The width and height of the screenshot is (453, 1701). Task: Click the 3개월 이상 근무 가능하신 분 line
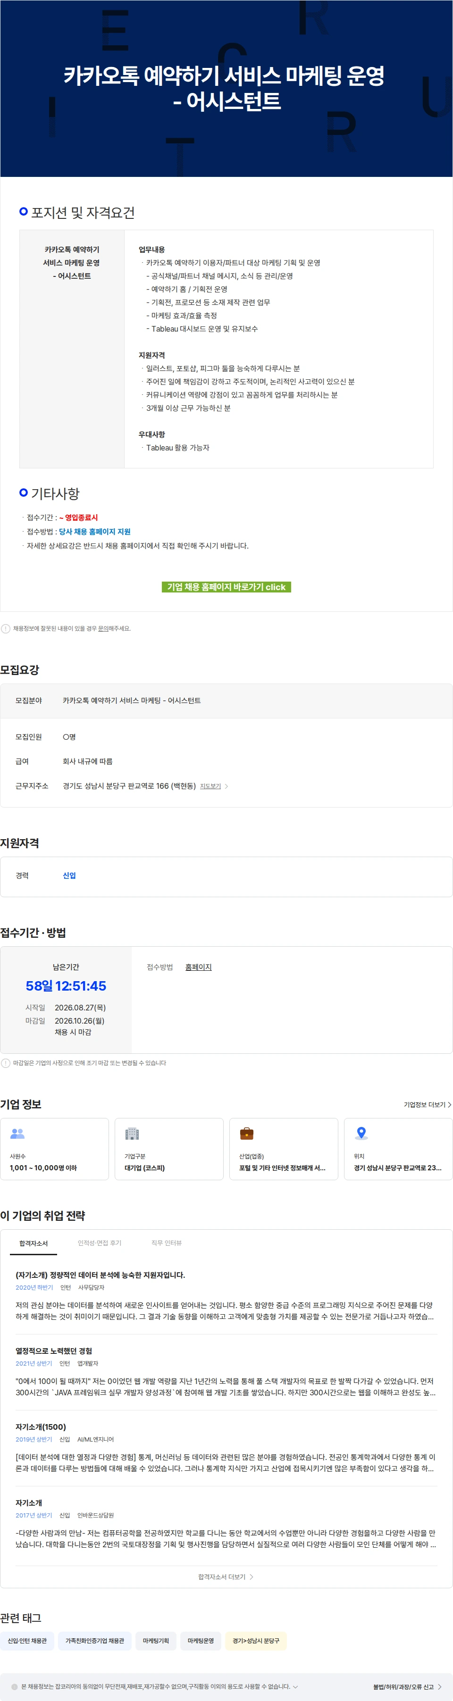click(x=188, y=408)
